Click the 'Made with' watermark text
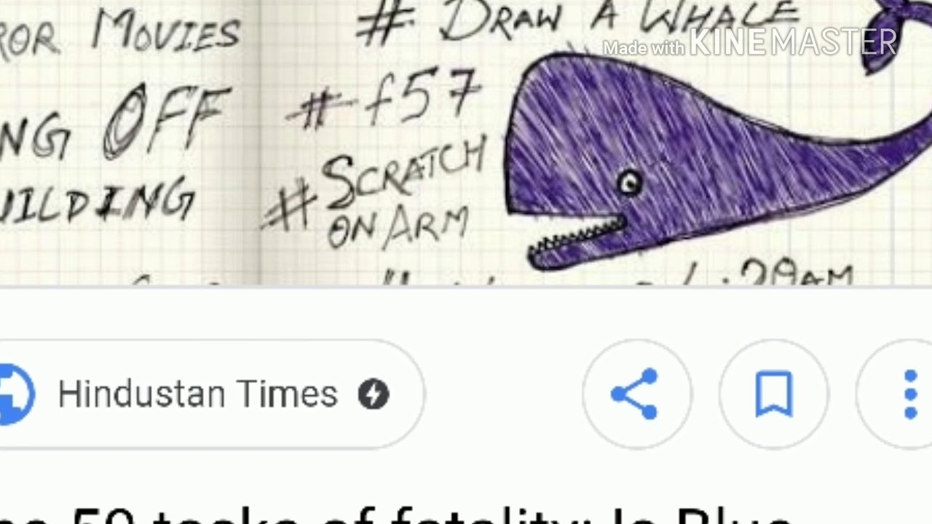Screen dimensions: 932x524 [644, 48]
